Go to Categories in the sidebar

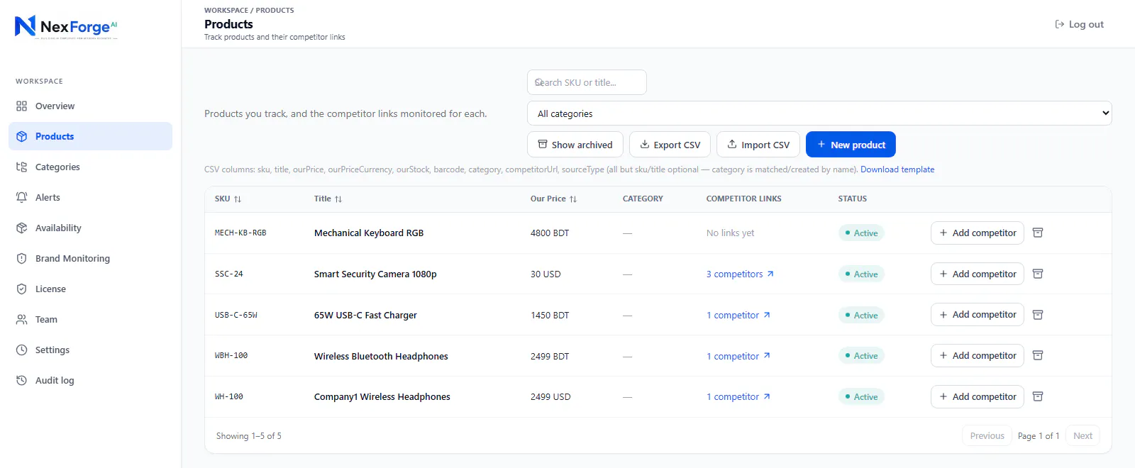tap(90, 167)
